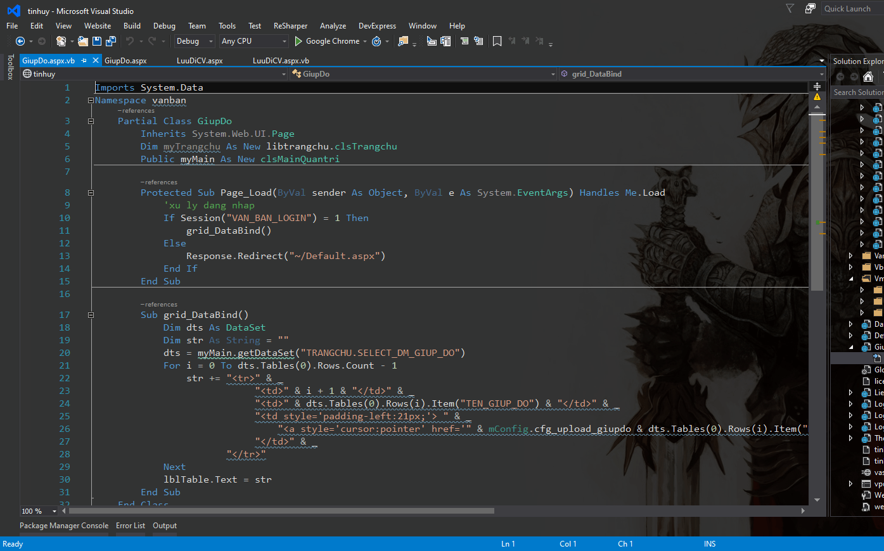Click the editor horizontal scrollbar thumb
The height and width of the screenshot is (551, 884).
pos(281,510)
